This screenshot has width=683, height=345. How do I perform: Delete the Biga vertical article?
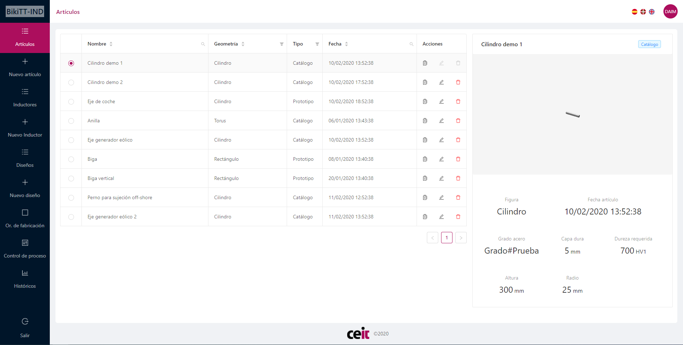click(458, 178)
